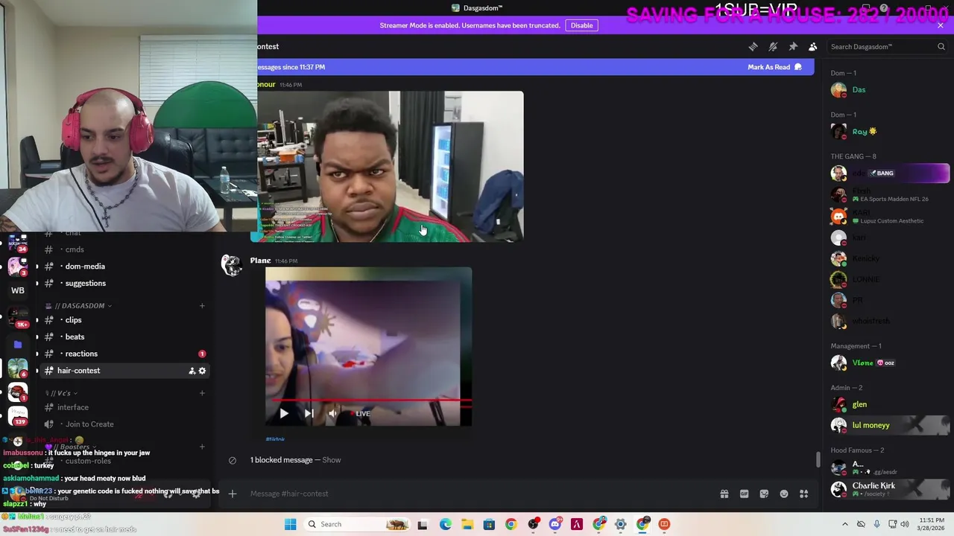Open server icon with 139 badge
This screenshot has height=536, width=954.
18,416
